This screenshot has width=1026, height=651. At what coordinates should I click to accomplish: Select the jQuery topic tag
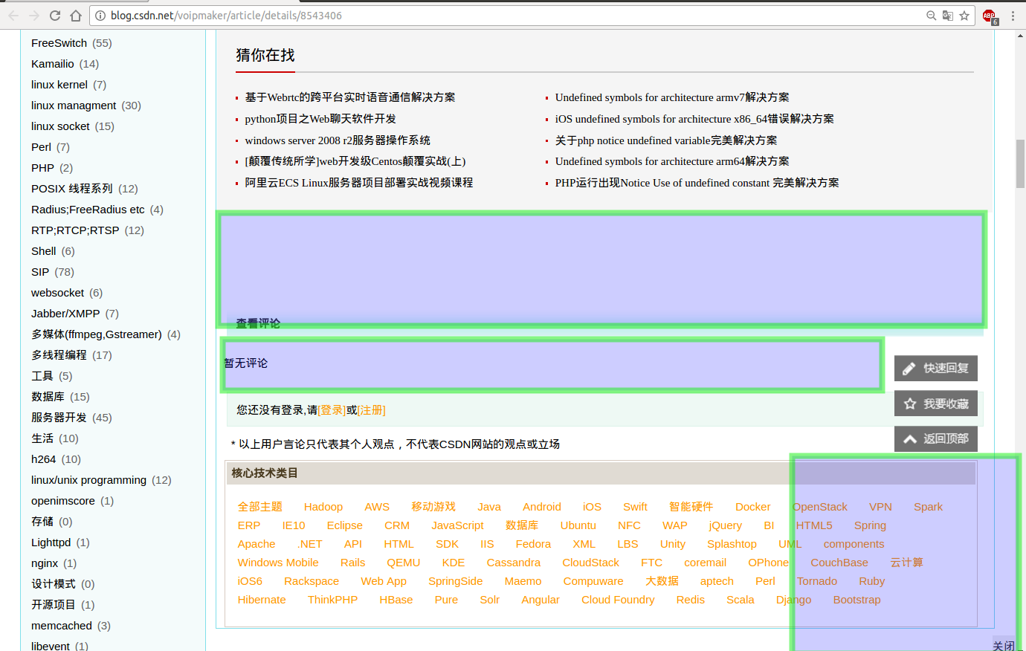(726, 525)
